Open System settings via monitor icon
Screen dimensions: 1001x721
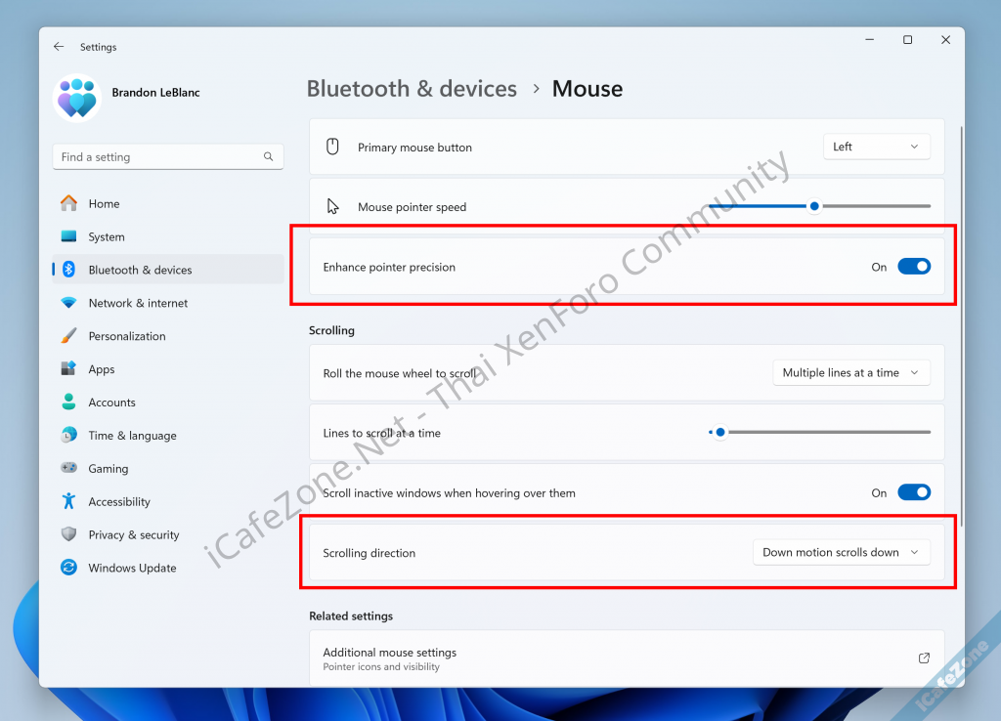(x=68, y=236)
